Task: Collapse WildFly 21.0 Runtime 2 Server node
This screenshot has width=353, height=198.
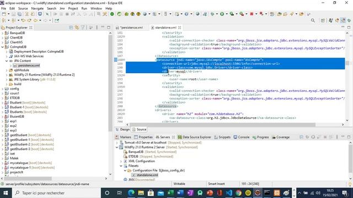Action: [x=117, y=147]
